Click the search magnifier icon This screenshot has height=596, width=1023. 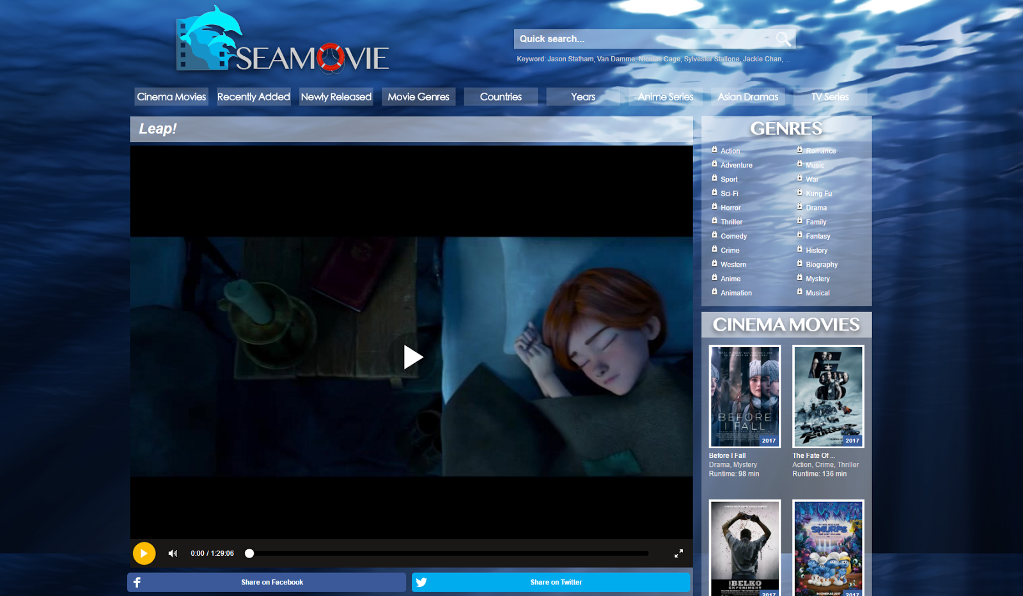783,39
